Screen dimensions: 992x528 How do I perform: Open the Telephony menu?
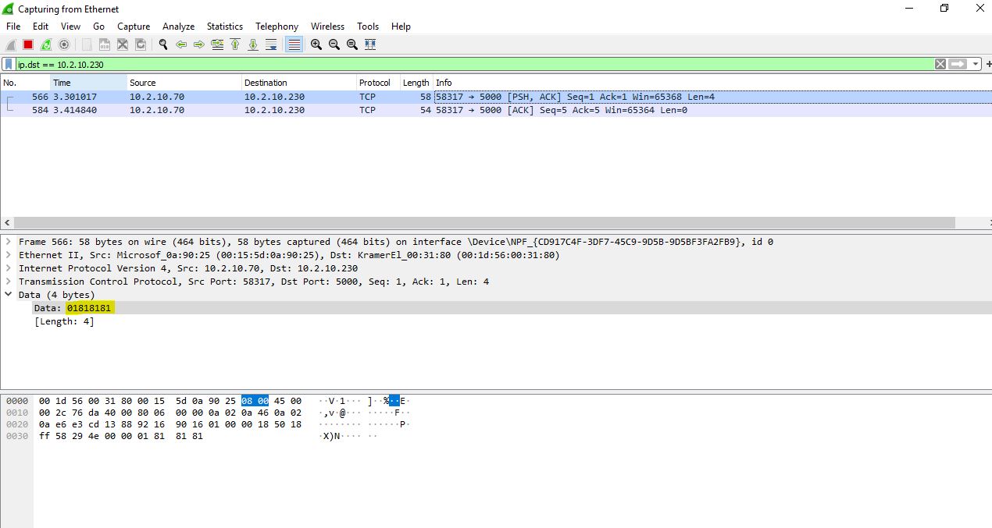[x=277, y=26]
